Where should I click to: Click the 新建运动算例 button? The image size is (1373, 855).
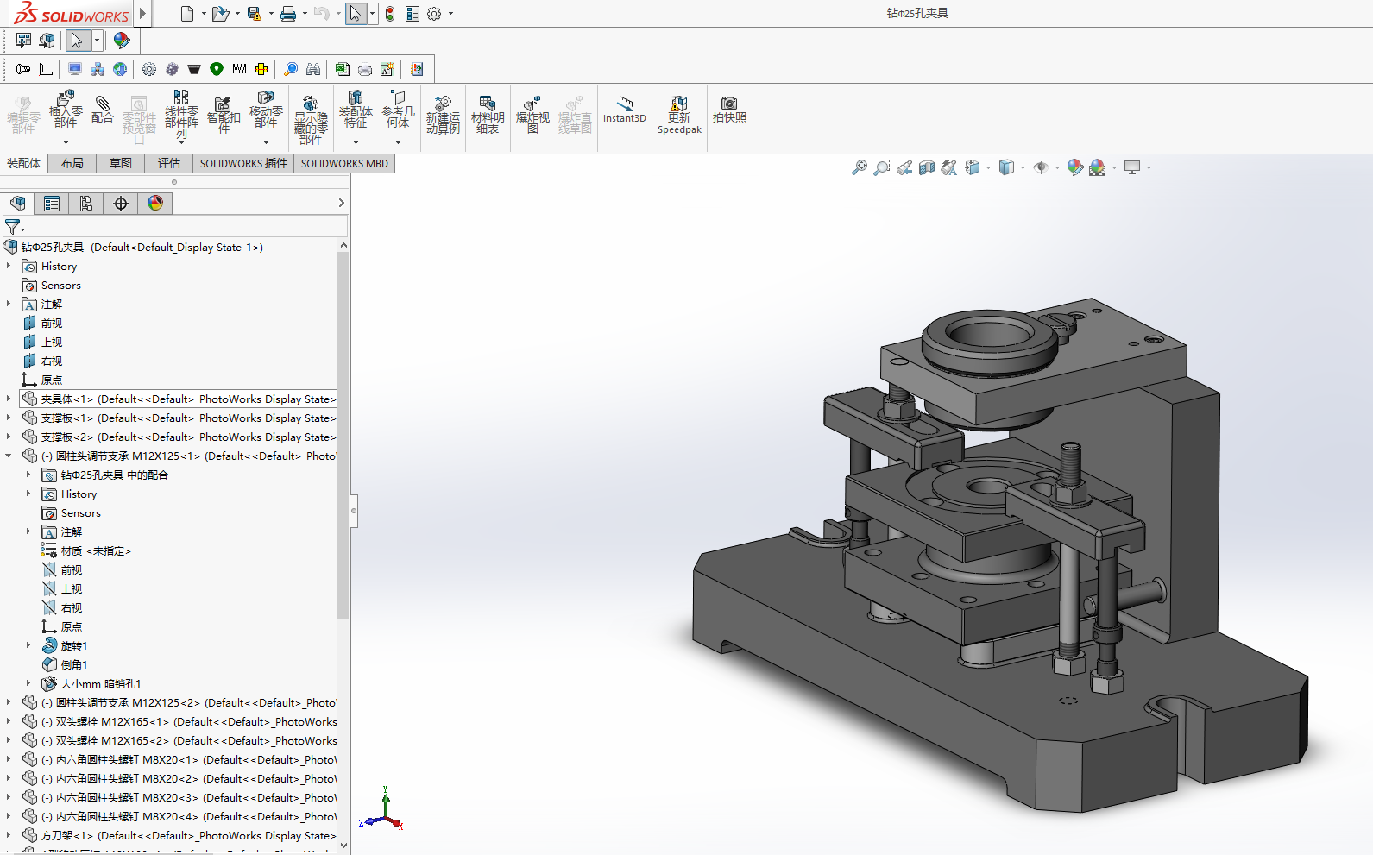(x=443, y=114)
